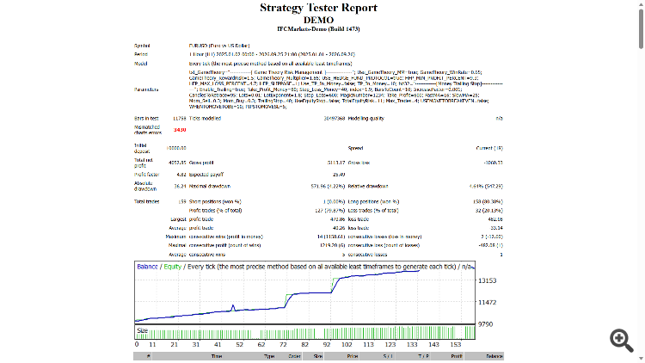Click the "Size" label in chart
Screen dimensions: 645x363
[142, 330]
